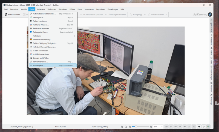This screenshot has width=219, height=132.
Task: Open the Versionen sidebar tab
Action: [x=211, y=87]
